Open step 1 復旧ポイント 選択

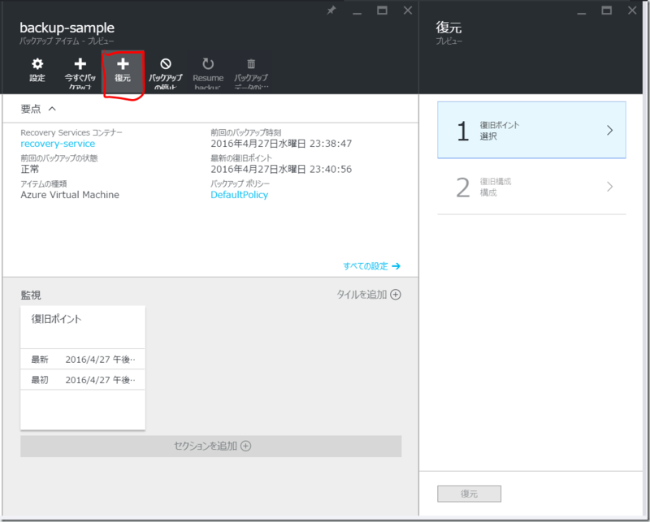[531, 130]
